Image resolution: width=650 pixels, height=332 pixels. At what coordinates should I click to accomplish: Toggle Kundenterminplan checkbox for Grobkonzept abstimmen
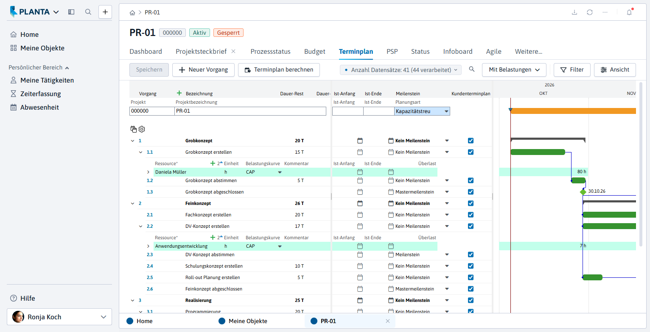point(471,180)
